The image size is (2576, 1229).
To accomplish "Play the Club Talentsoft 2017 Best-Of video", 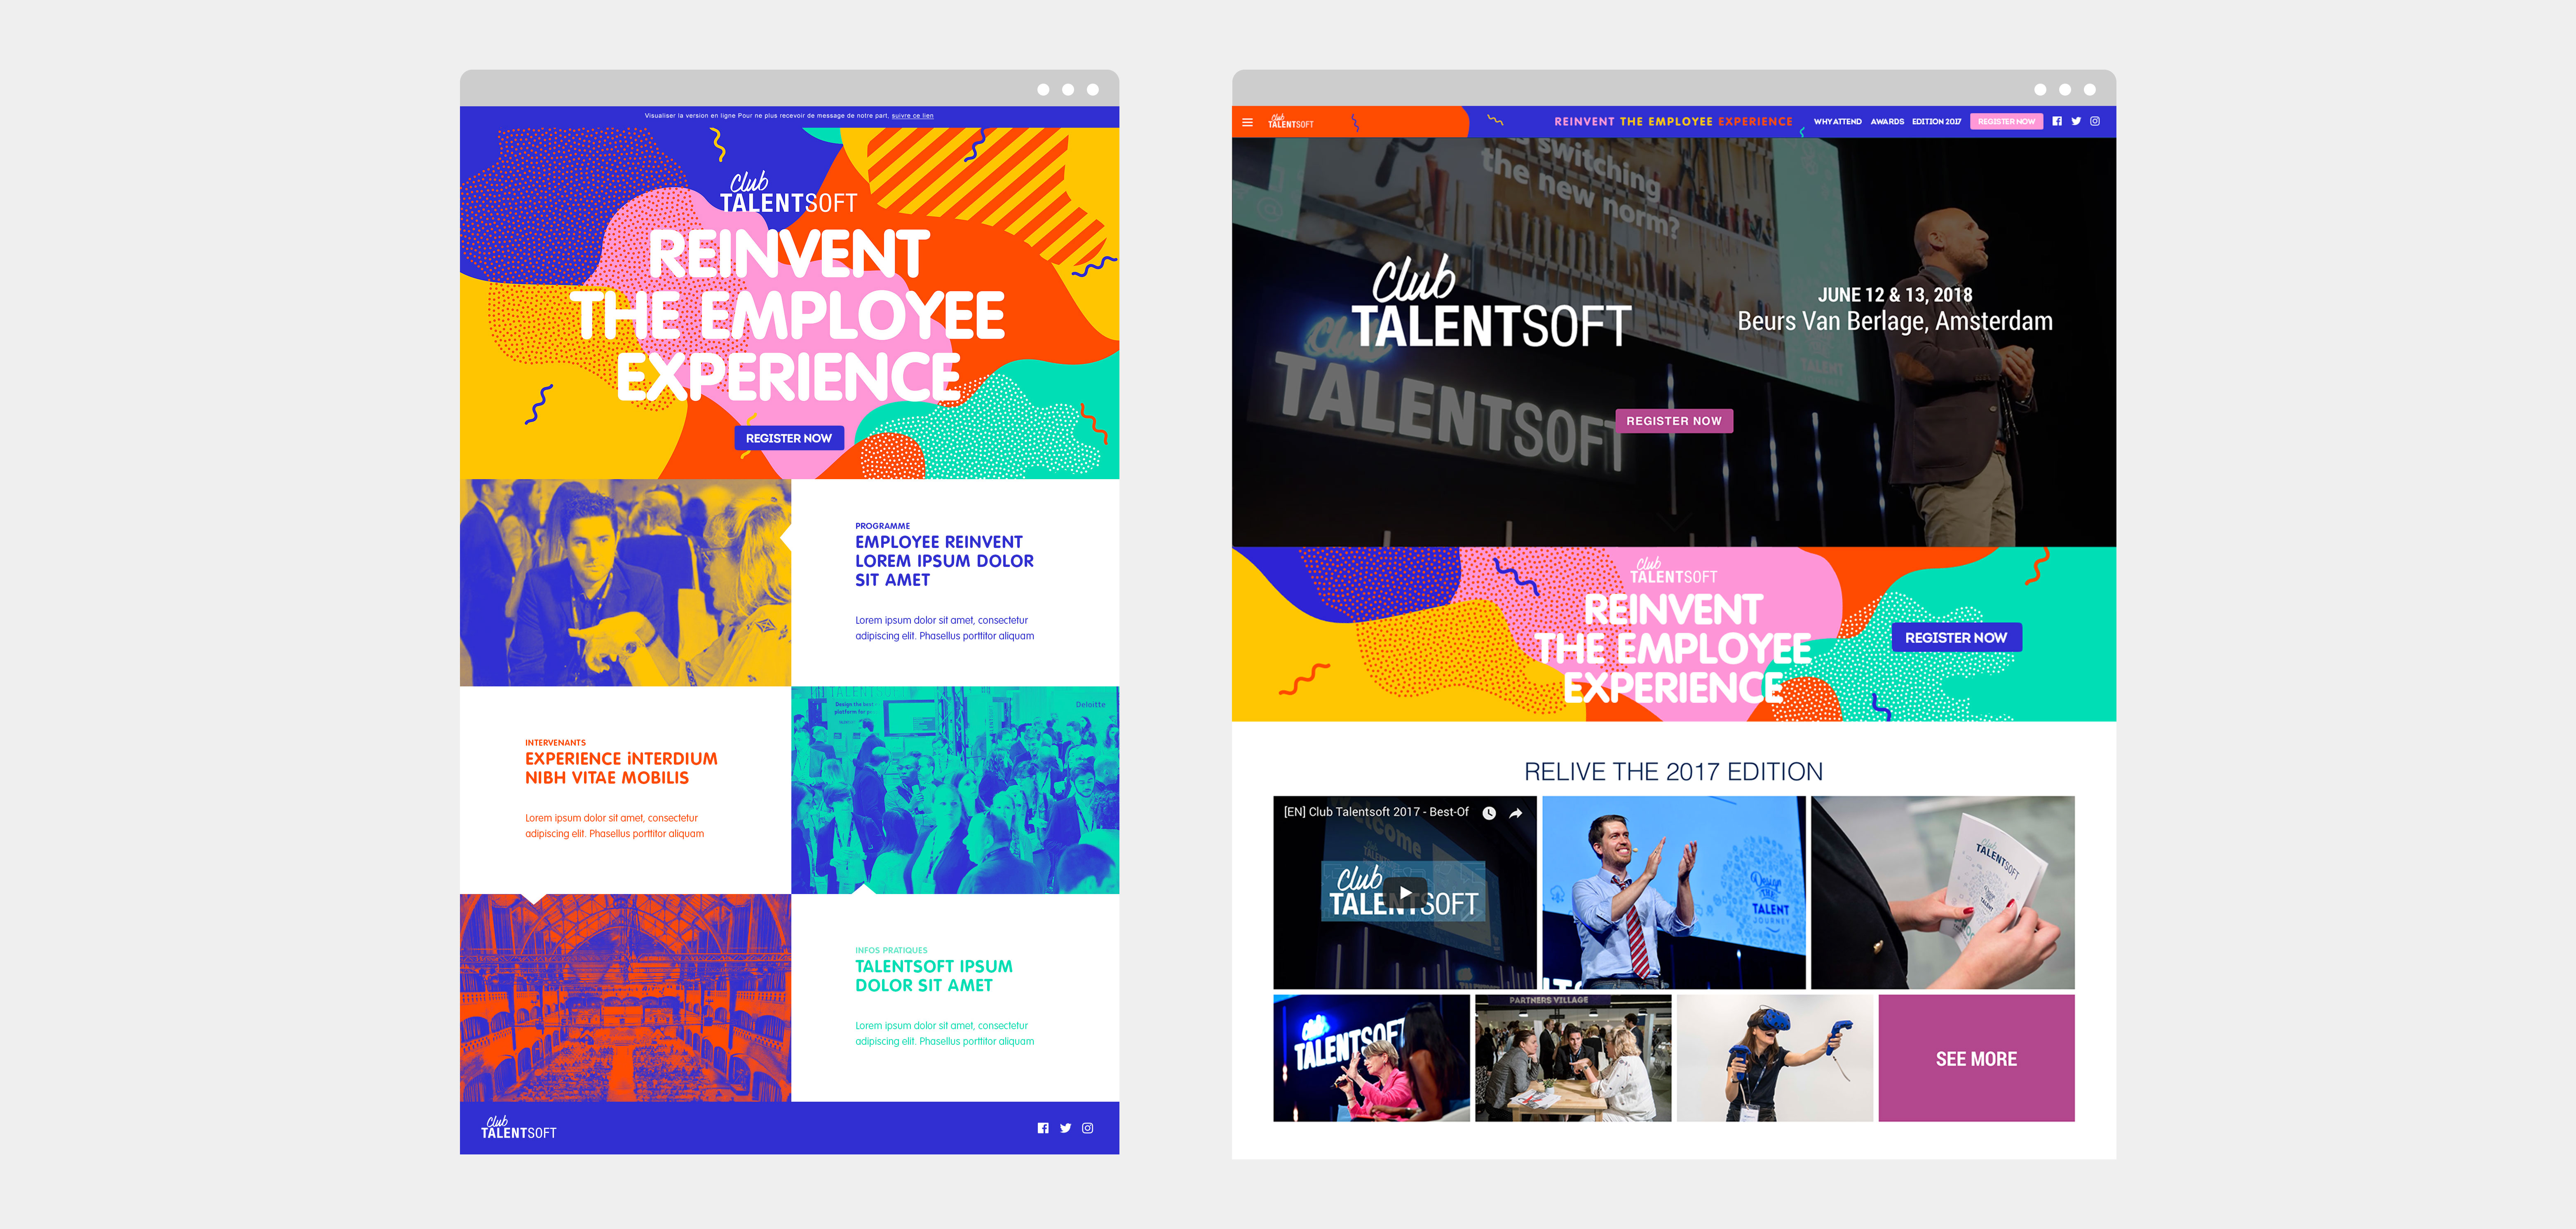I will (x=1405, y=892).
